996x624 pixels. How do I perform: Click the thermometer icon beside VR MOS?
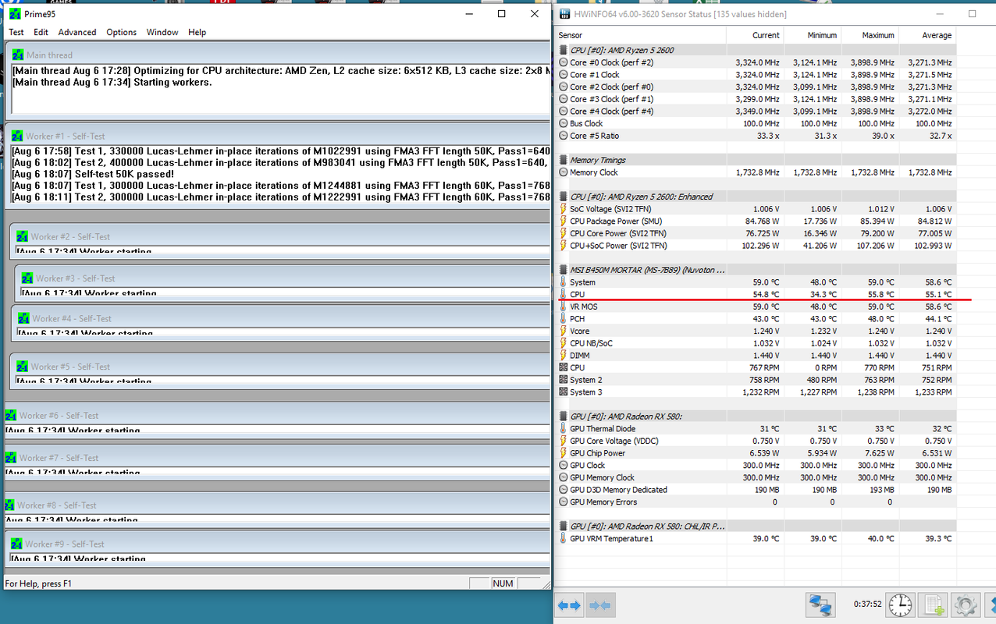[x=564, y=307]
